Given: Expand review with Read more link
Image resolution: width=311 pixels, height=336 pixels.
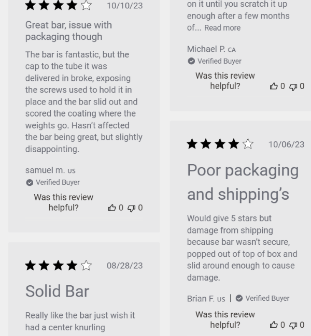Looking at the screenshot, I should click(x=222, y=28).
